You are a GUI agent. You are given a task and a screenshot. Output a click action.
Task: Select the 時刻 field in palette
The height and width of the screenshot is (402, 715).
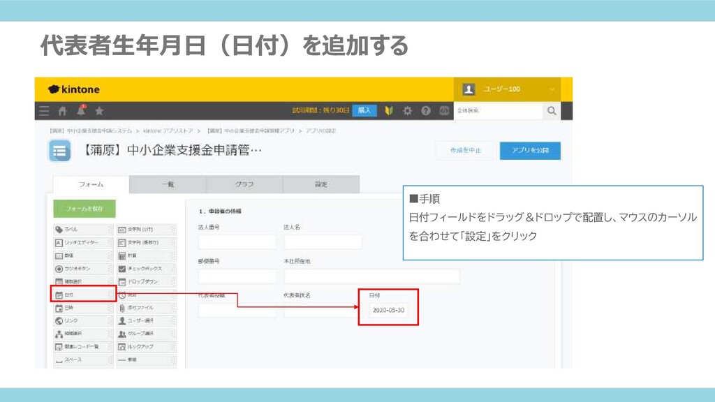click(147, 295)
